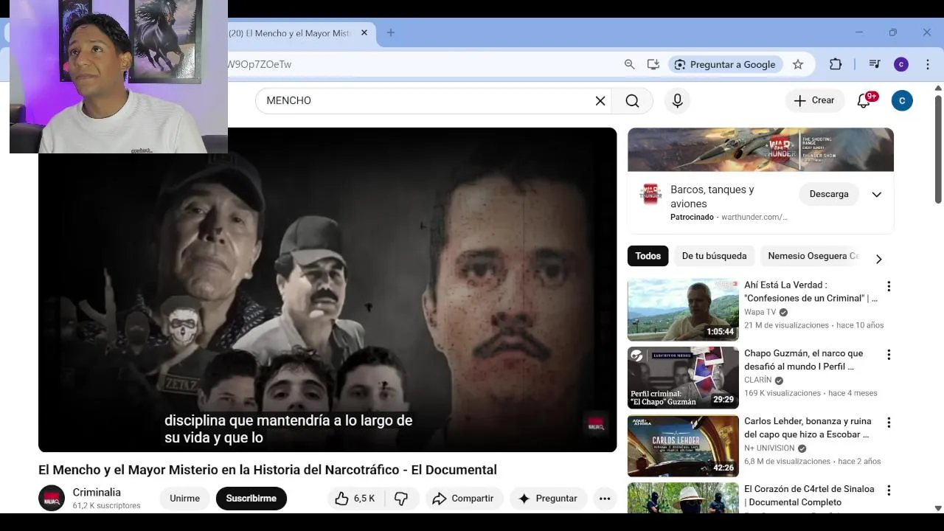Open Chapo Guzmán video thumbnail
The width and height of the screenshot is (944, 531).
click(683, 378)
